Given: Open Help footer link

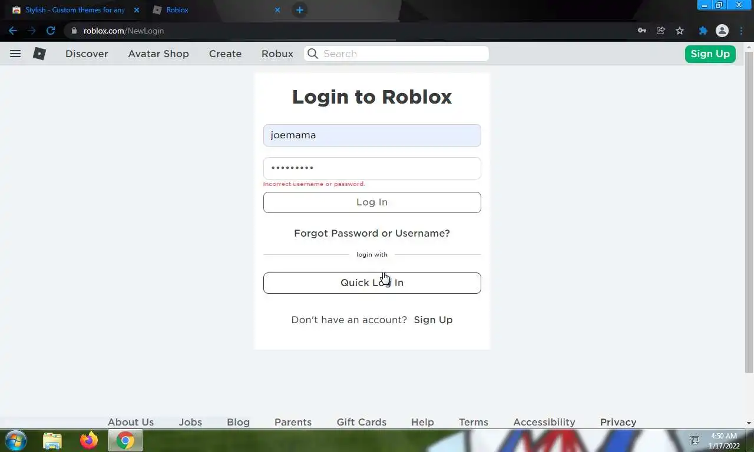Looking at the screenshot, I should point(422,422).
